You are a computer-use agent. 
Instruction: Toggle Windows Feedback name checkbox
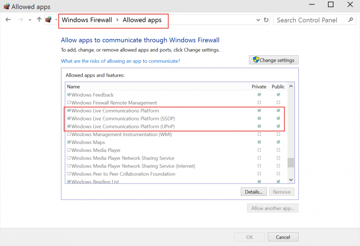(x=69, y=94)
